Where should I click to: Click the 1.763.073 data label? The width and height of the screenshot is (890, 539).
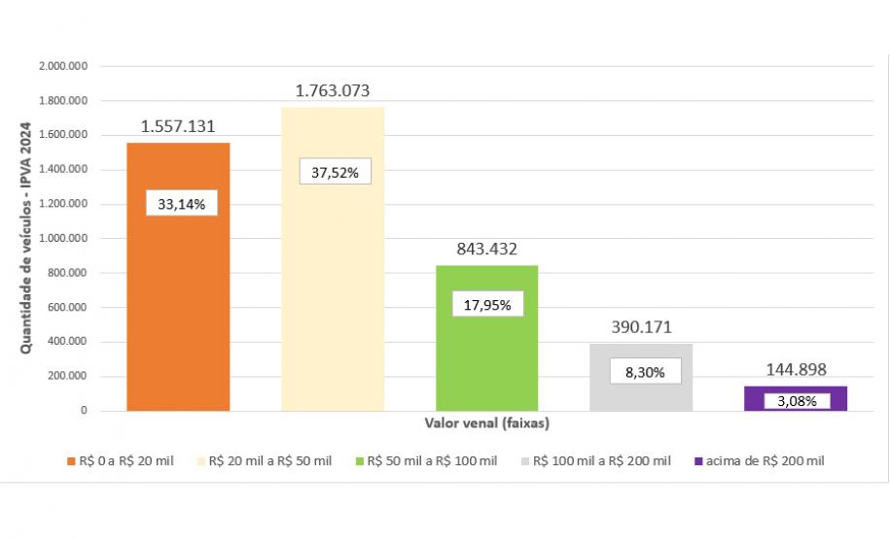pos(333,91)
